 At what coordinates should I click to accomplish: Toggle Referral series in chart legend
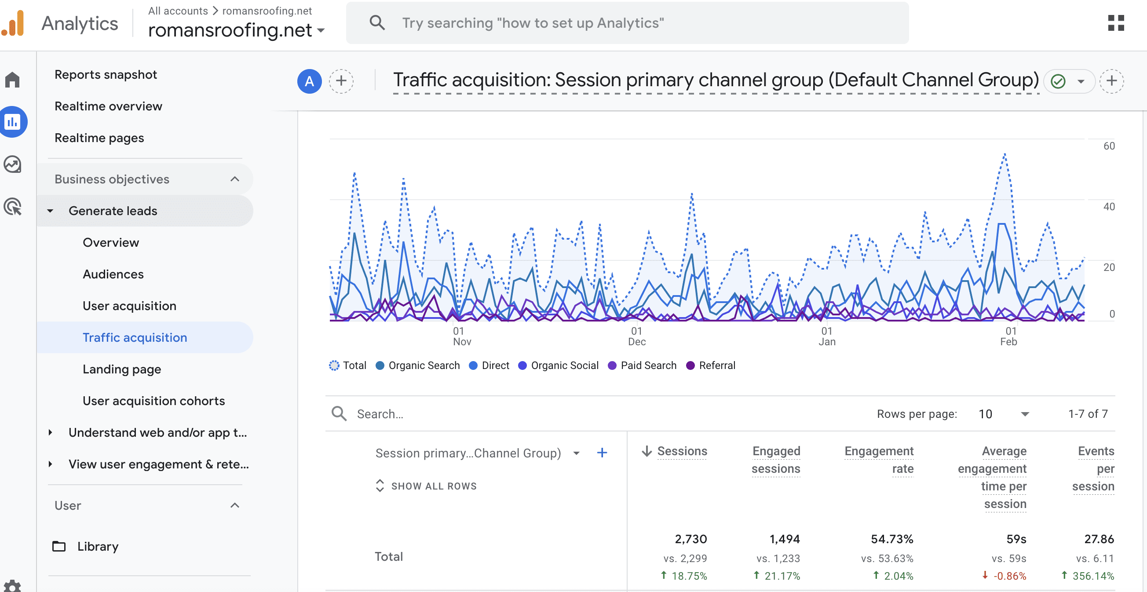tap(711, 365)
